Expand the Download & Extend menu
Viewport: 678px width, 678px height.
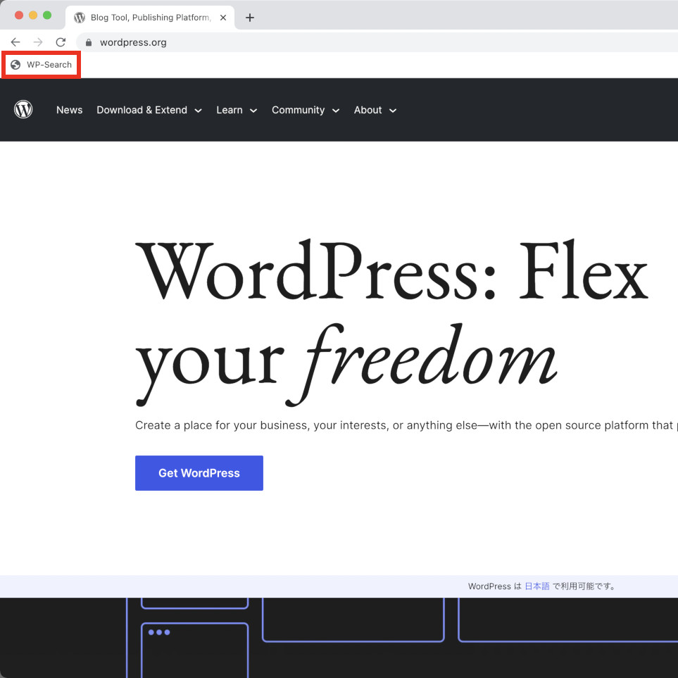[149, 110]
